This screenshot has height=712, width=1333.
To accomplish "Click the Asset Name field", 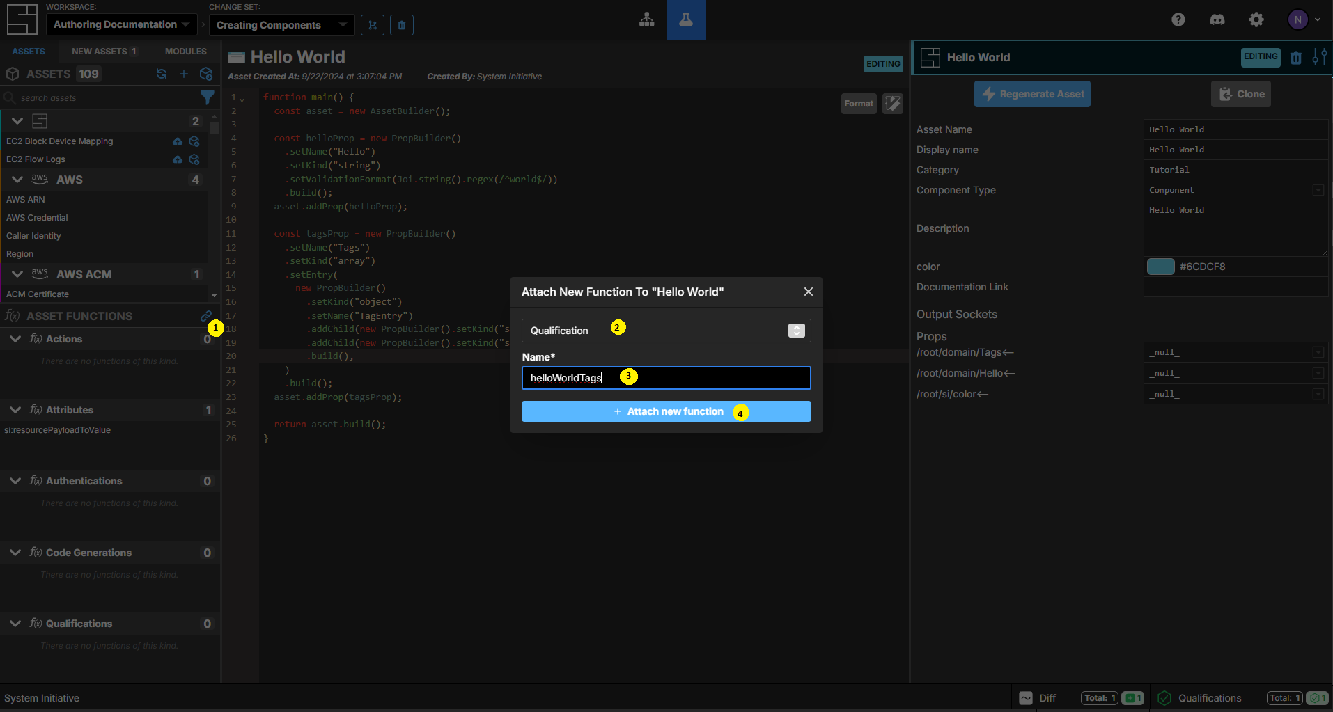I will (x=1235, y=129).
